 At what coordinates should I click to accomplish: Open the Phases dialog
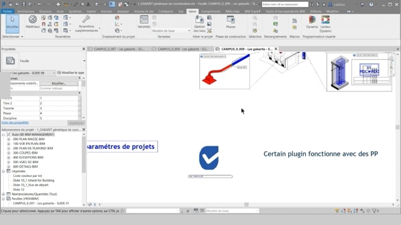pos(231,22)
